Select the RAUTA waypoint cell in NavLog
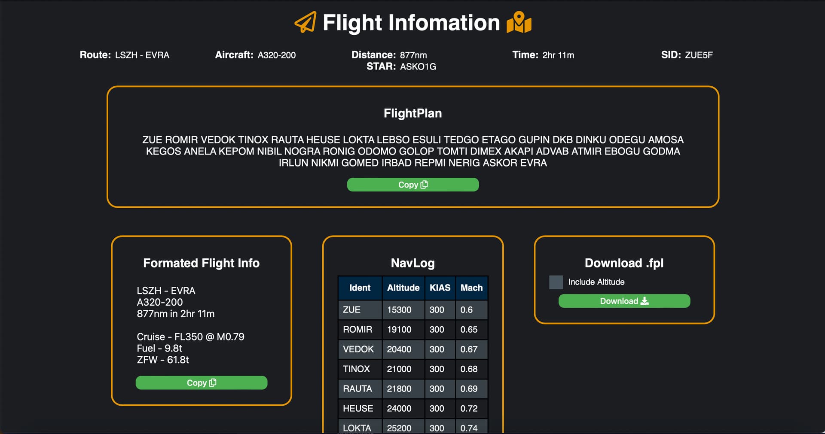 [360, 388]
